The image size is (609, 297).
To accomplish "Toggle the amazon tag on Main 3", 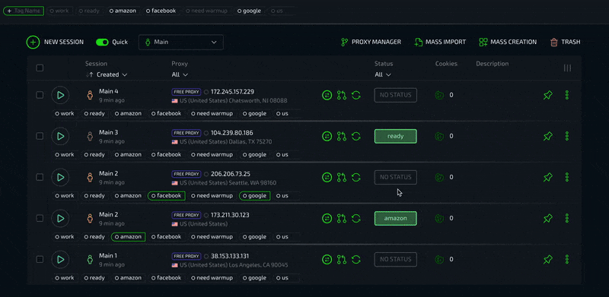I will [128, 155].
